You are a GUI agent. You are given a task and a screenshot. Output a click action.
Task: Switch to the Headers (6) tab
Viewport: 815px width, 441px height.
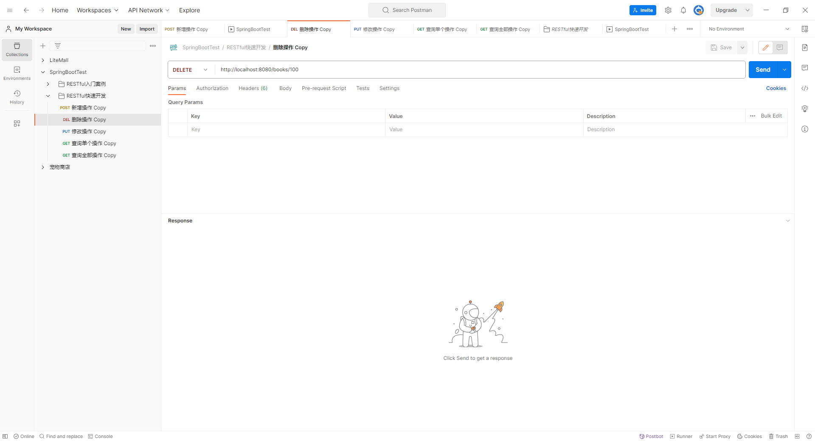tap(253, 88)
